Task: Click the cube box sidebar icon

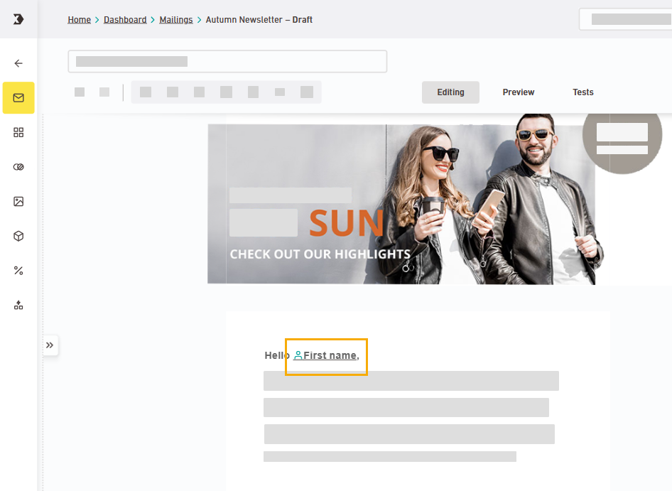Action: tap(18, 236)
